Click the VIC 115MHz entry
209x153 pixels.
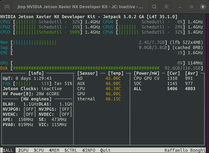click(53, 125)
